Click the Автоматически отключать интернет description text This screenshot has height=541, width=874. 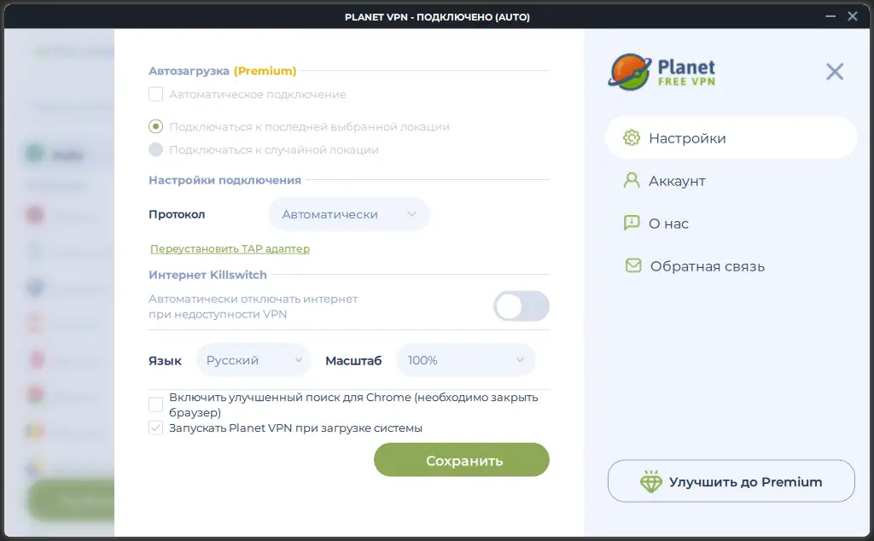pos(253,305)
